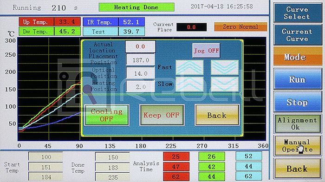Click Back in the manual operate dialog
This screenshot has height=182, width=325.
(217, 115)
